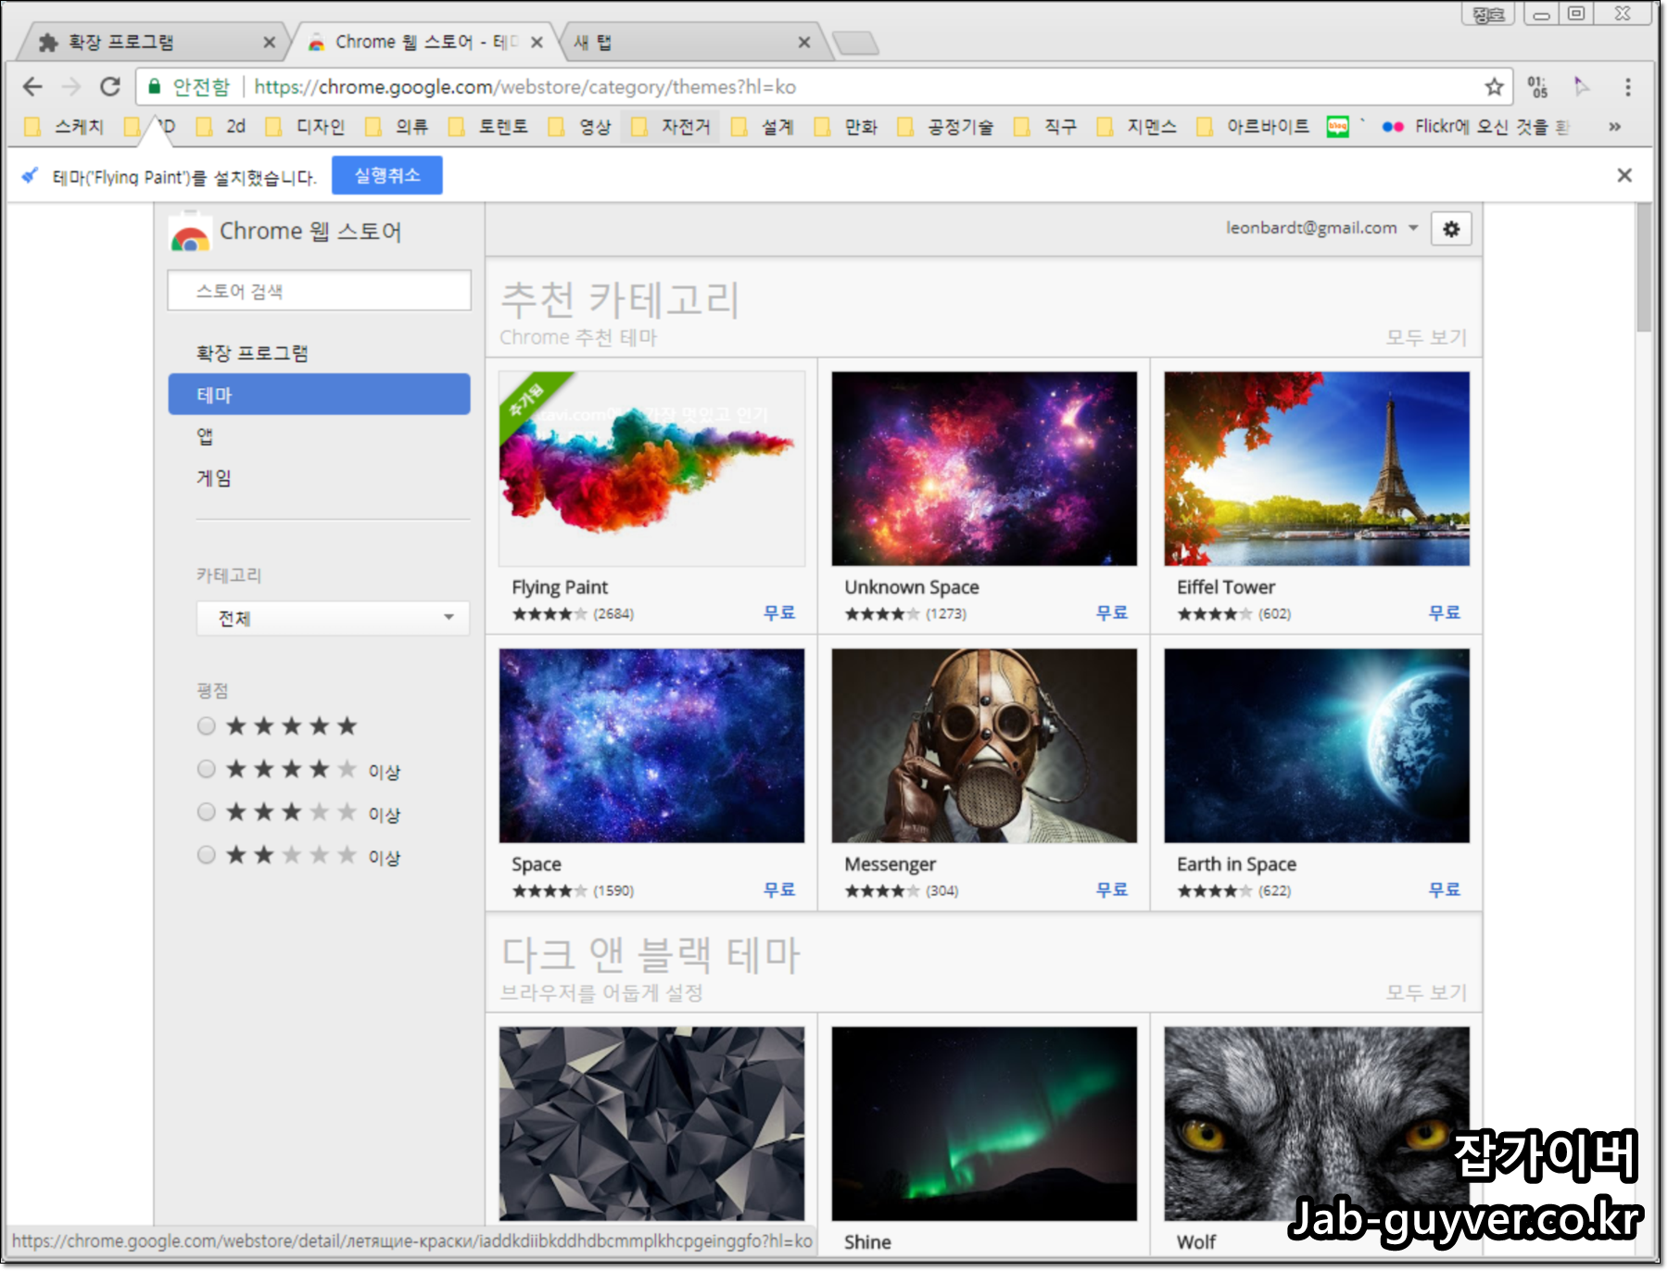
Task: Open the 직구 bookmark folder
Action: pos(1044,127)
